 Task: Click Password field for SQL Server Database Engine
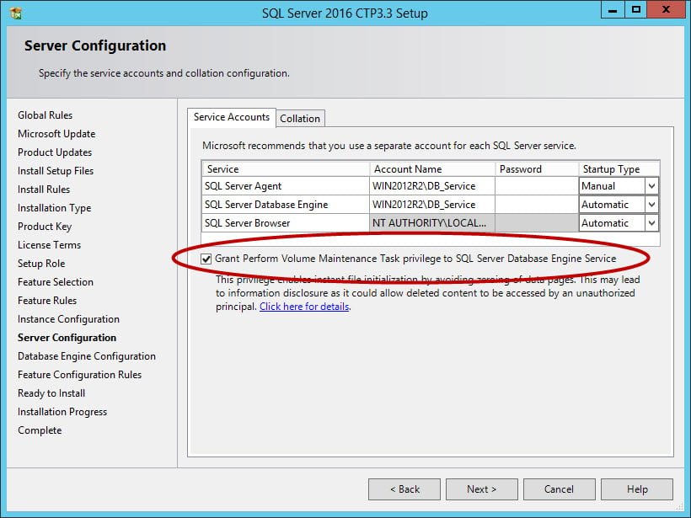(537, 205)
